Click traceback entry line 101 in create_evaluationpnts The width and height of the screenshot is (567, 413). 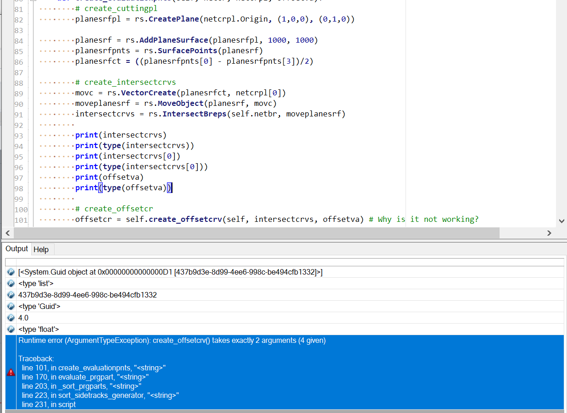94,368
